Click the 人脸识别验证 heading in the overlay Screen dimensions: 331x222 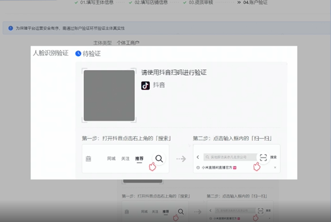pyautogui.click(x=50, y=53)
